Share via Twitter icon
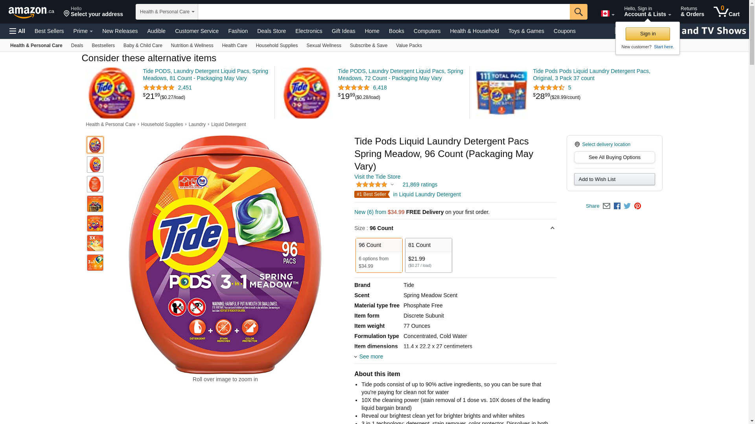The height and width of the screenshot is (424, 755). click(x=627, y=206)
